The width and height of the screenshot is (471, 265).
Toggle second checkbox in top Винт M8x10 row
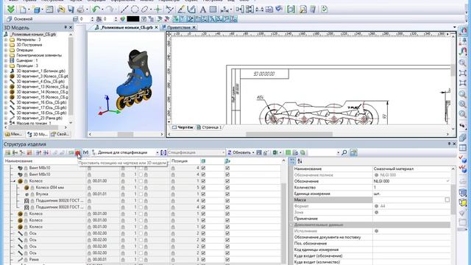pos(227,168)
